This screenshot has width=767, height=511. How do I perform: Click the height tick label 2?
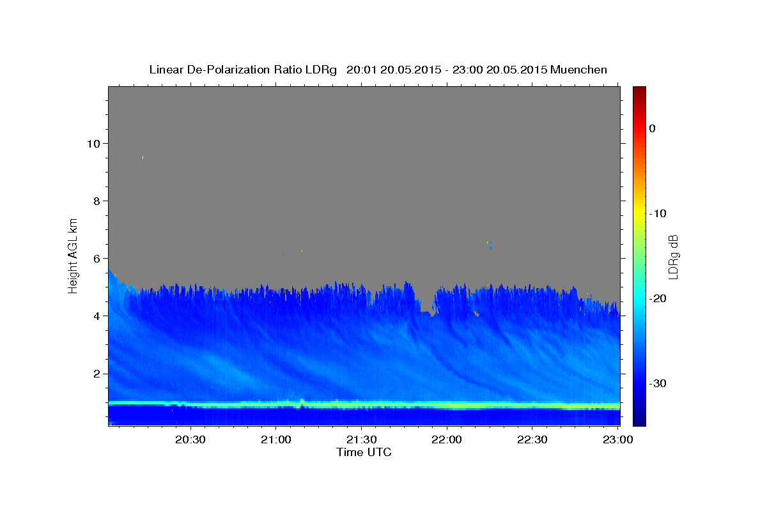(96, 374)
